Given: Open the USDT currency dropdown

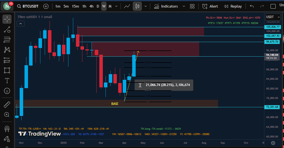Looking at the screenshot, I should [273, 17].
